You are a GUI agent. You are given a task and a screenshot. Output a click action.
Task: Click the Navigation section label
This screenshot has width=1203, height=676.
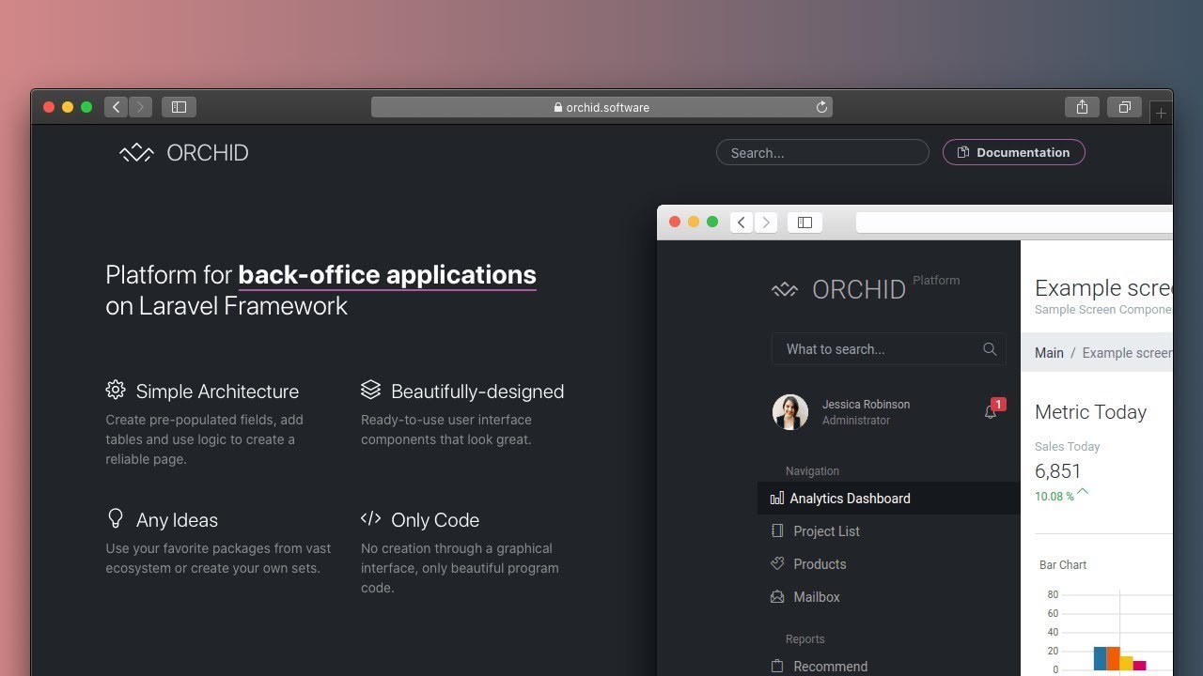pyautogui.click(x=812, y=471)
